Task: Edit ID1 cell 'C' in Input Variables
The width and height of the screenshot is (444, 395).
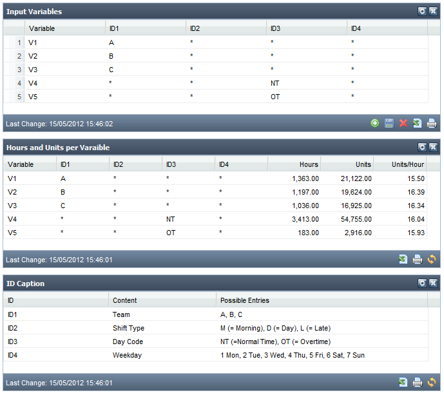Action: tap(146, 70)
